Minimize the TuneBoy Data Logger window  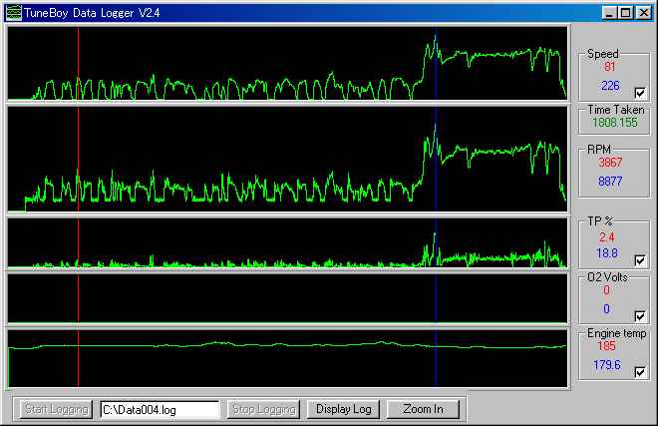609,13
